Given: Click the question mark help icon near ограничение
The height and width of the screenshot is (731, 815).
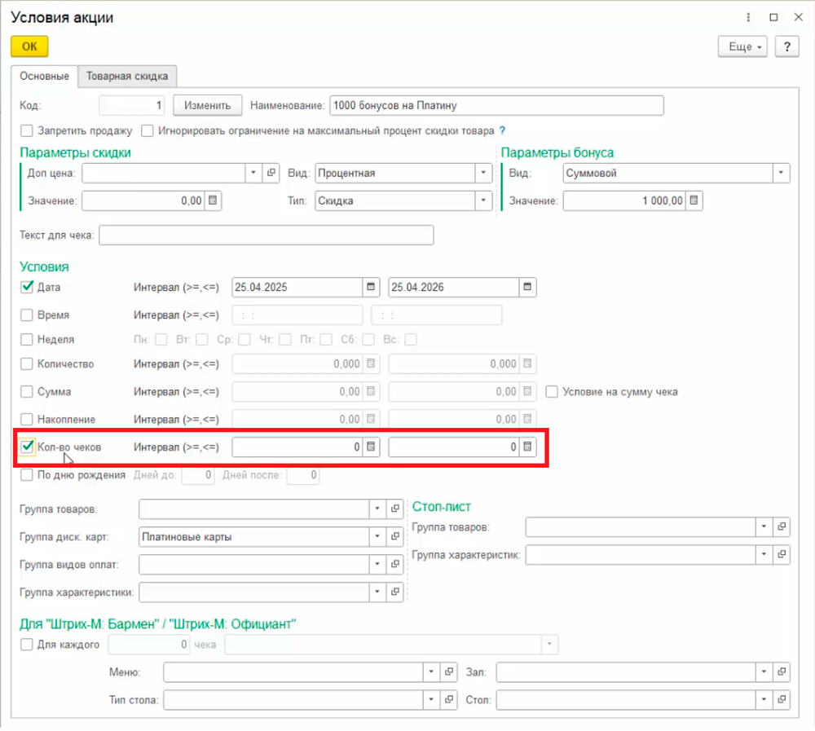Looking at the screenshot, I should coord(502,130).
